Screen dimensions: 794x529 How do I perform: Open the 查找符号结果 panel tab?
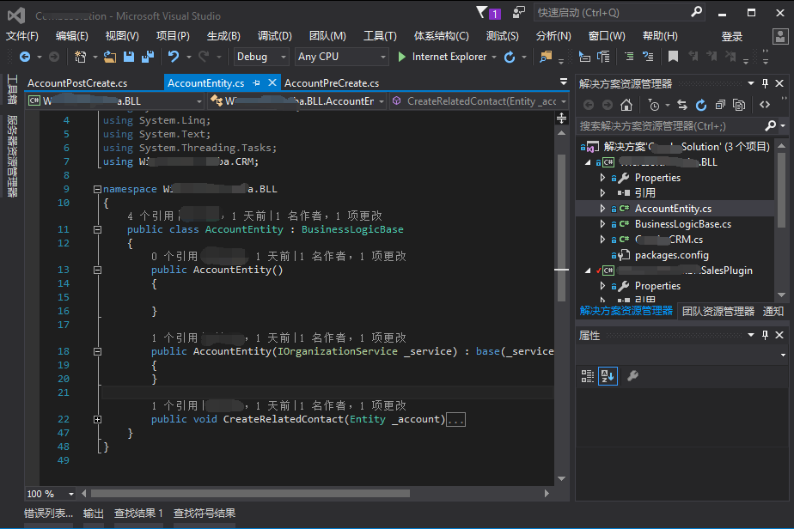(204, 514)
